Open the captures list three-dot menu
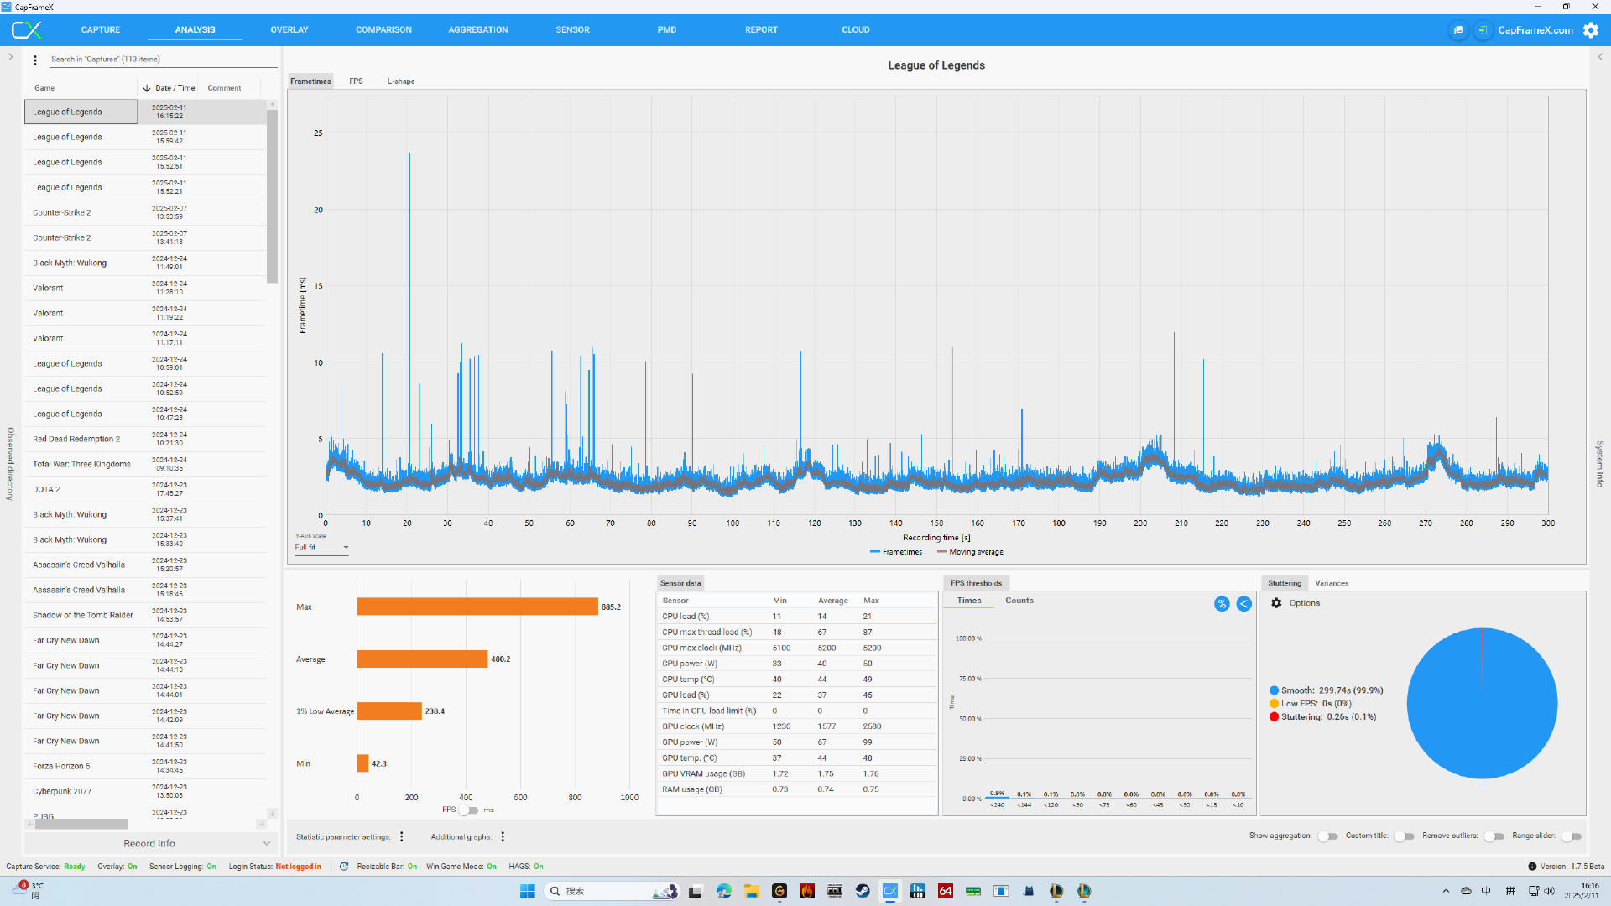 (35, 60)
